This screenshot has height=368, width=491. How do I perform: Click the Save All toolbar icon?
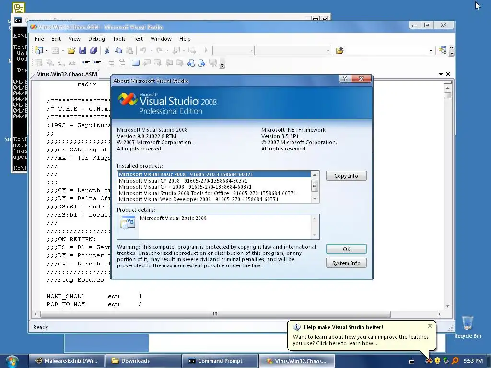pyautogui.click(x=94, y=50)
